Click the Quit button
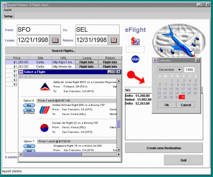 [183, 160]
